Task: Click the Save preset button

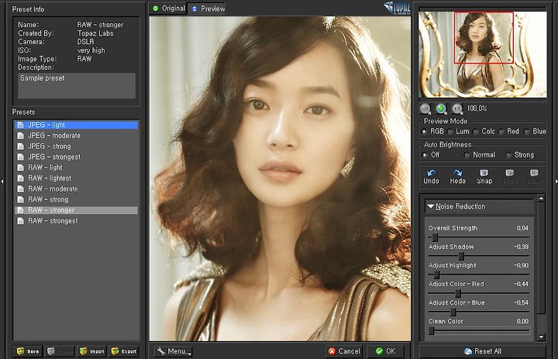Action: pos(28,351)
